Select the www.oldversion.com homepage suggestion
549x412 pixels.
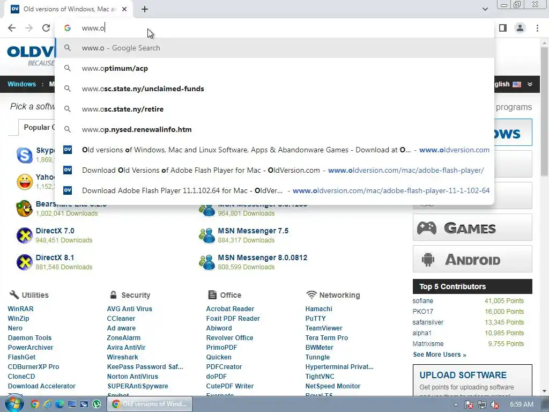[274, 150]
